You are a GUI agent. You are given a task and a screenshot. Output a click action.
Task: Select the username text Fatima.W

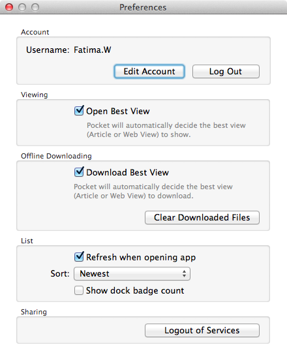click(93, 50)
